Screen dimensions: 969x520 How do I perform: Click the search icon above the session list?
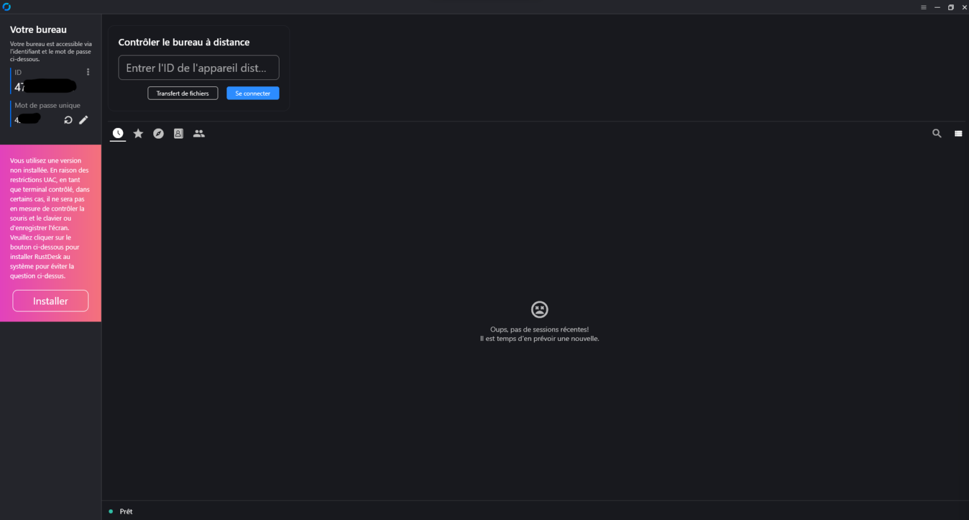(937, 133)
